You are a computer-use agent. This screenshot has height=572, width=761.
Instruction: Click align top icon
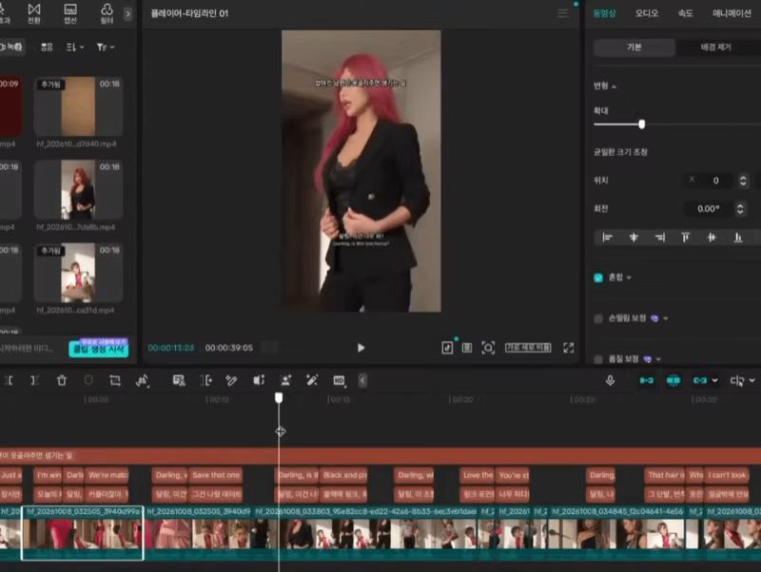click(x=685, y=237)
